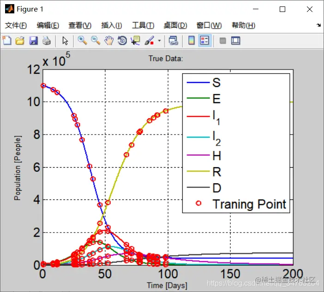Toggle the Insert Legend toolbar button
324x292 pixels.
[x=204, y=41]
